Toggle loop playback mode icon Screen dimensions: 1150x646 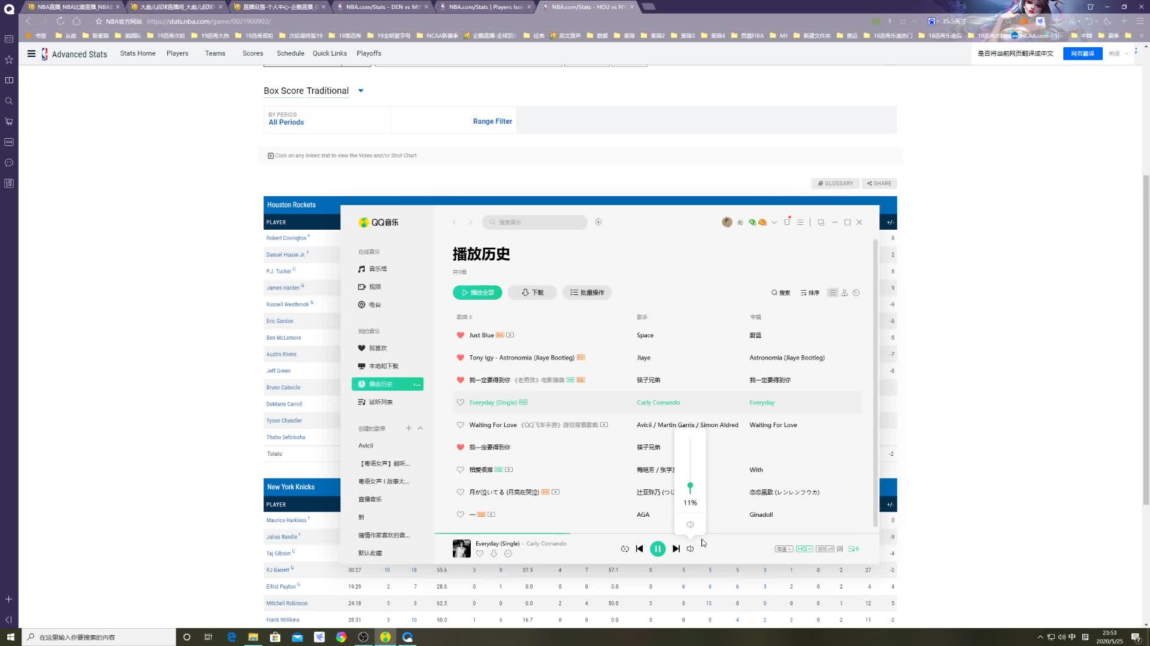tap(625, 549)
